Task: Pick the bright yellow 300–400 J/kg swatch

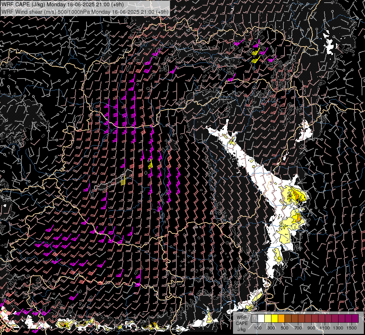Action: [x=275, y=319]
